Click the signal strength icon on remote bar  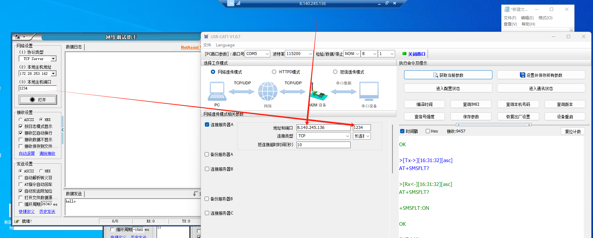point(238,3)
